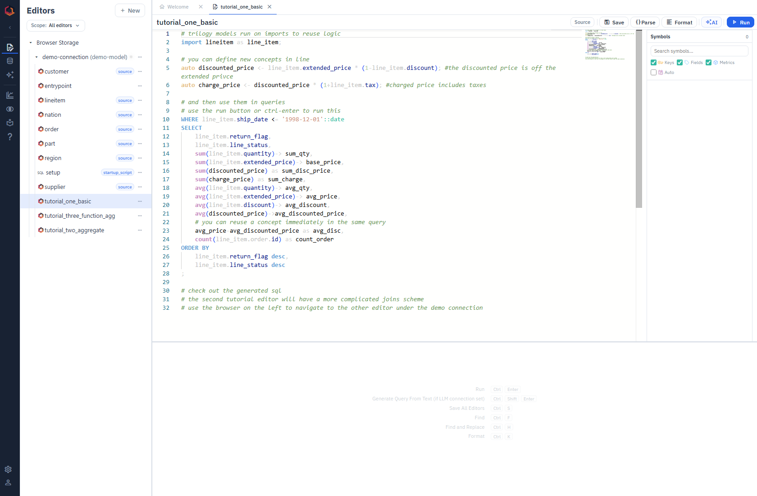Click the book tutorial sidebar icon
Image resolution: width=757 pixels, height=496 pixels.
click(x=10, y=122)
